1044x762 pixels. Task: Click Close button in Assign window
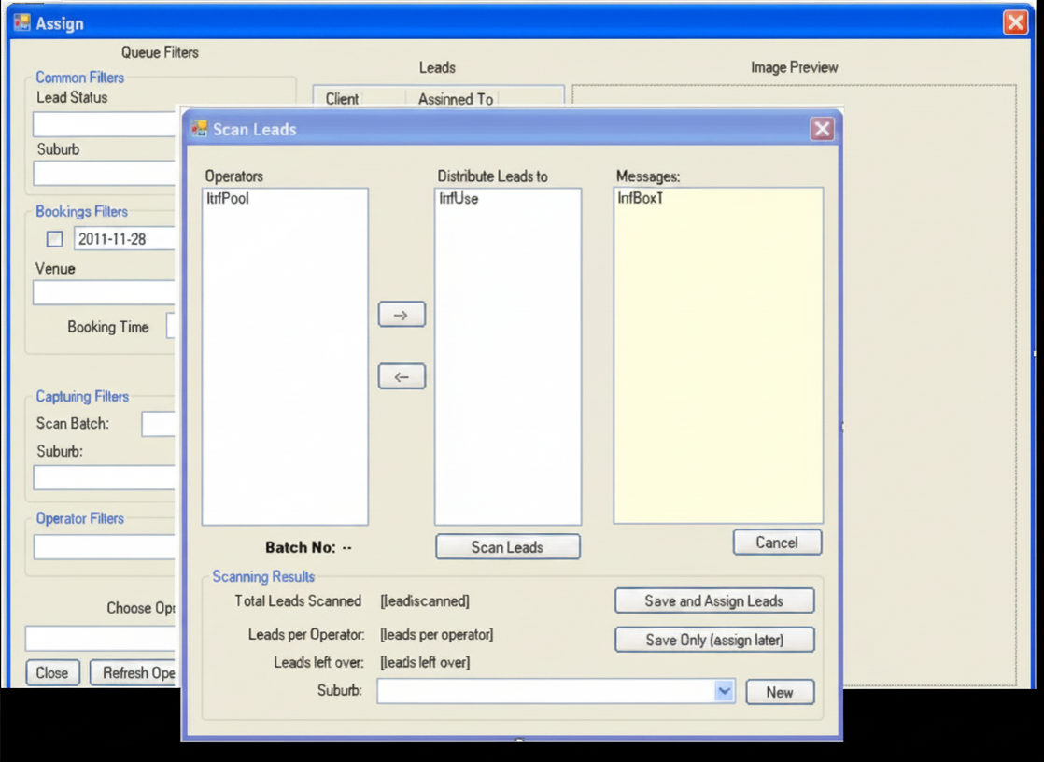tap(52, 672)
